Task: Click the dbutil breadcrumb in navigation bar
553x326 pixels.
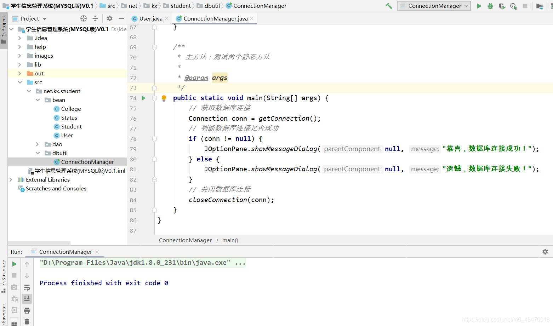Action: 209,6
